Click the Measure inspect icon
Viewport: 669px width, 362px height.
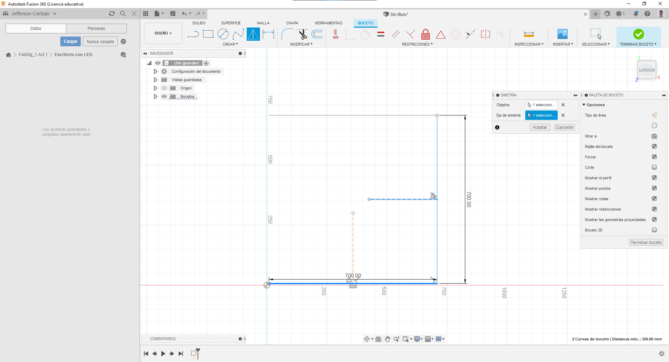tap(529, 34)
